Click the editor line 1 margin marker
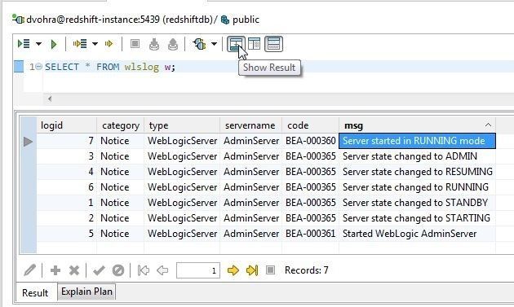Viewport: 514px width, 307px height. 19,67
